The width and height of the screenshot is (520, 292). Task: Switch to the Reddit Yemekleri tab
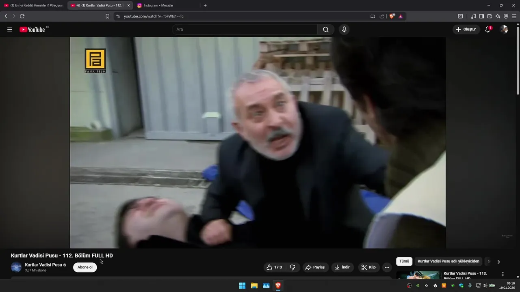coord(34,5)
